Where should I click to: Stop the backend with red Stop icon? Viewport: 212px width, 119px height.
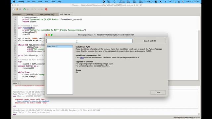(x=46, y=9)
